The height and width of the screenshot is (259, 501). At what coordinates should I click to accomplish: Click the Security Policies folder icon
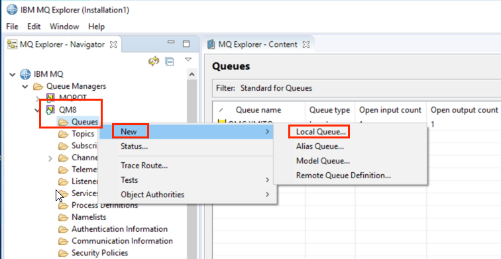(64, 253)
